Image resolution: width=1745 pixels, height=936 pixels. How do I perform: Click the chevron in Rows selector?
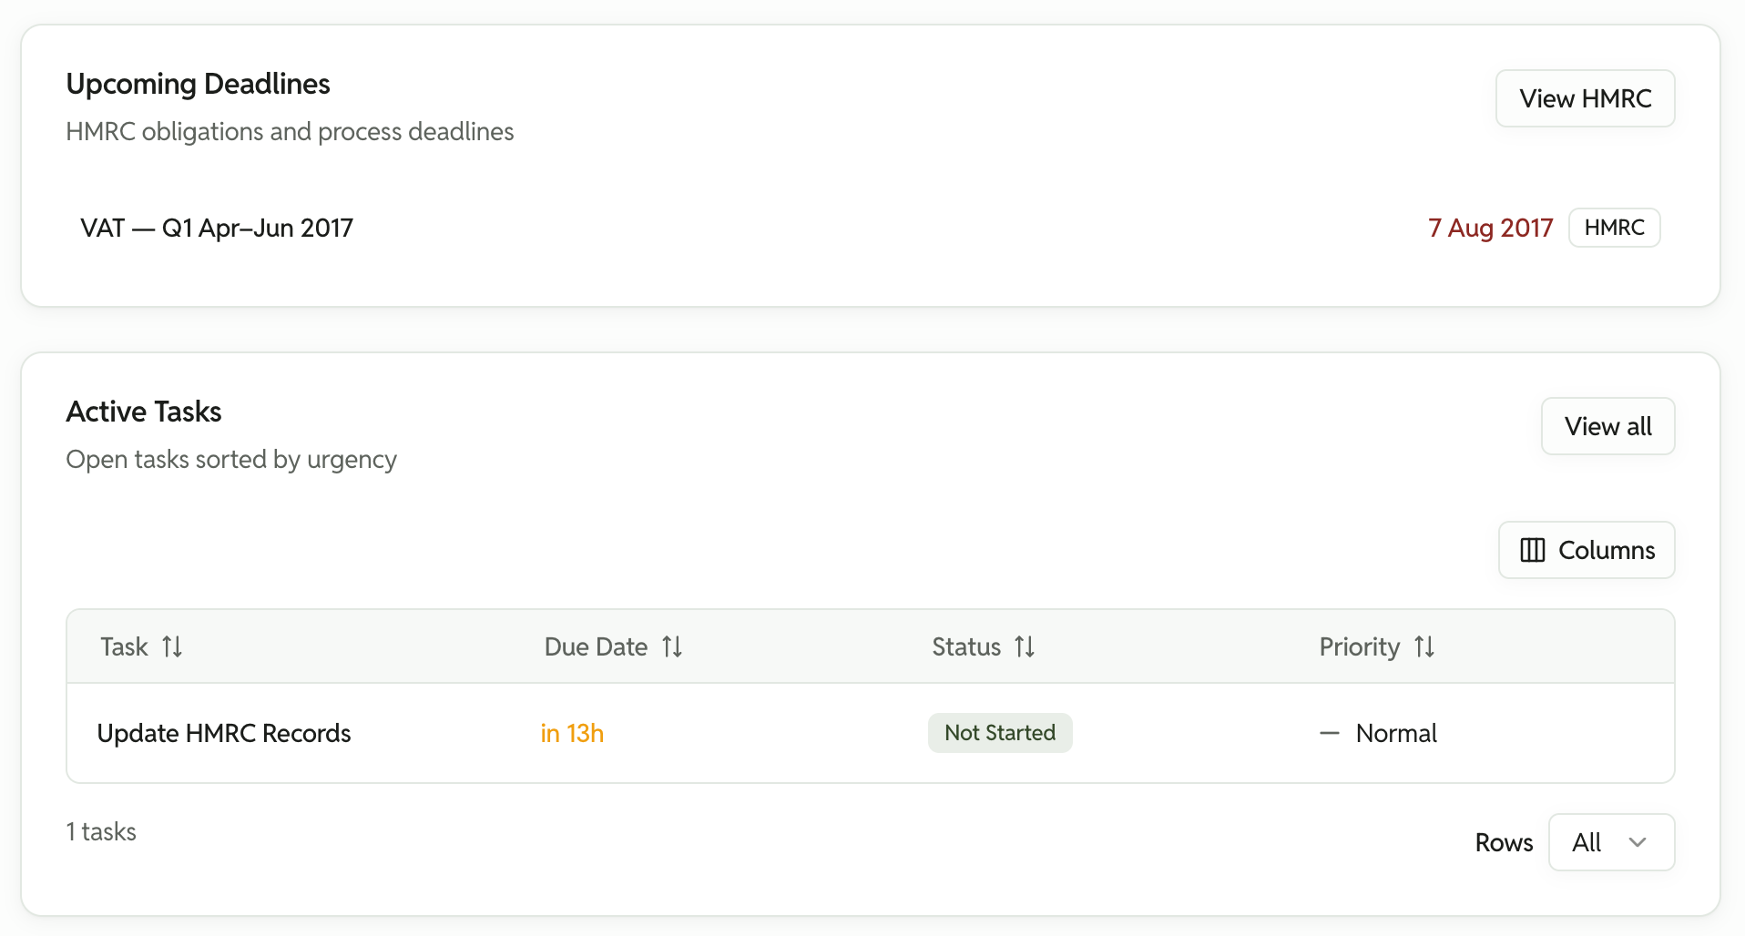click(x=1638, y=842)
